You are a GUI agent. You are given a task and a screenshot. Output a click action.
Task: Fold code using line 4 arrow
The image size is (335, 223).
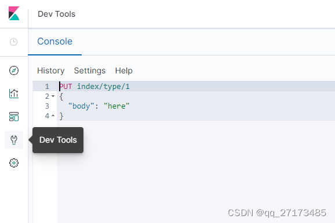53,116
